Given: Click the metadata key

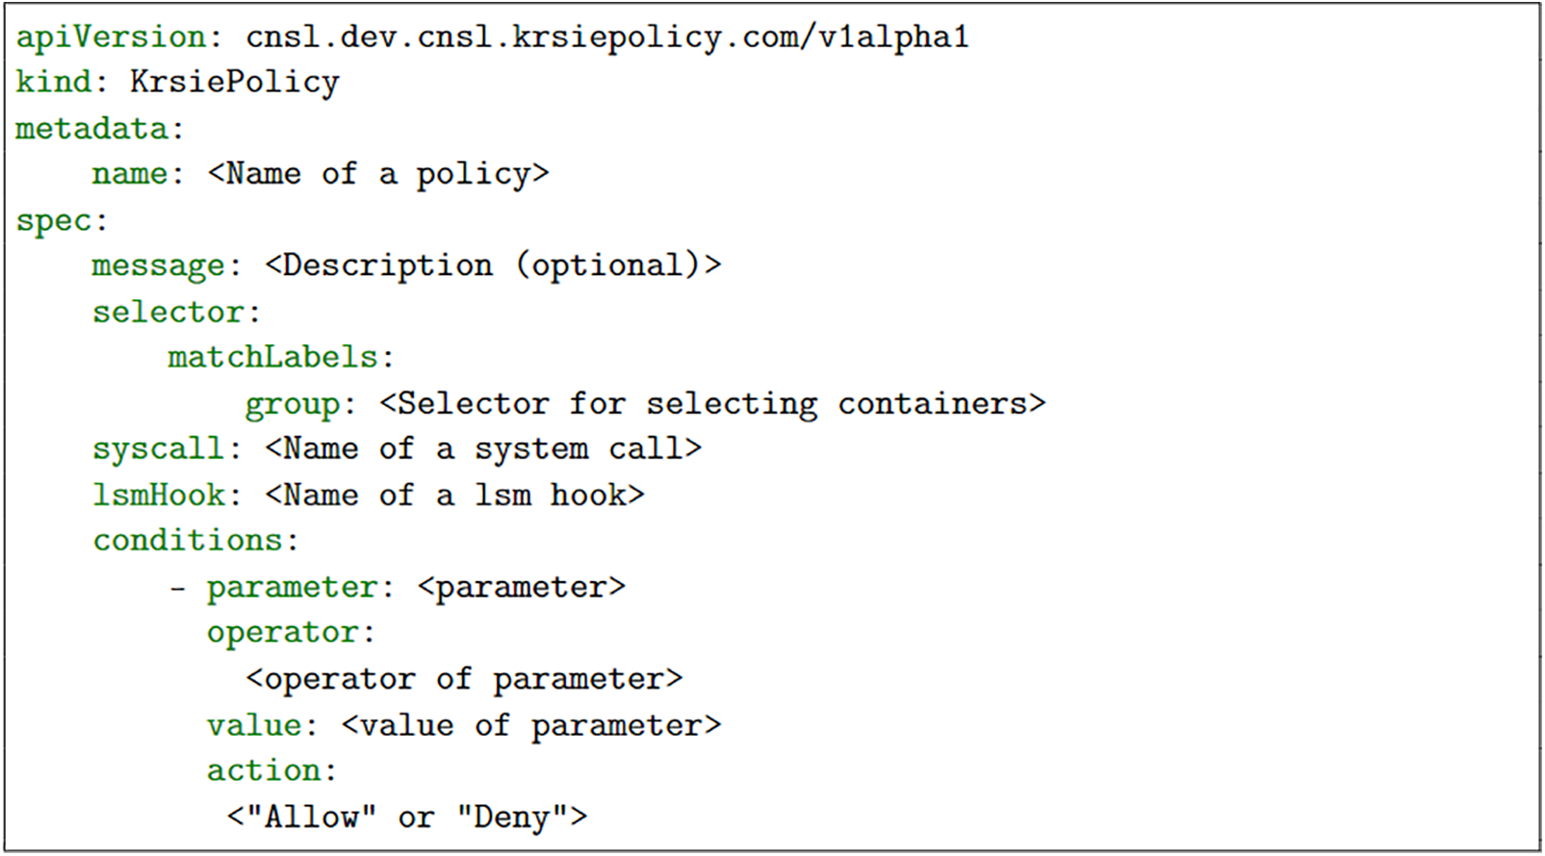Looking at the screenshot, I should (90, 129).
